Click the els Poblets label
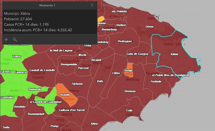The image size is (215, 131). [119, 12]
